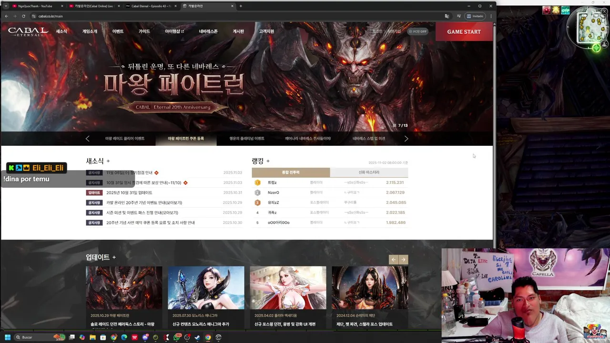
Task: Open the Chrome three-dot menu
Action: [x=491, y=16]
